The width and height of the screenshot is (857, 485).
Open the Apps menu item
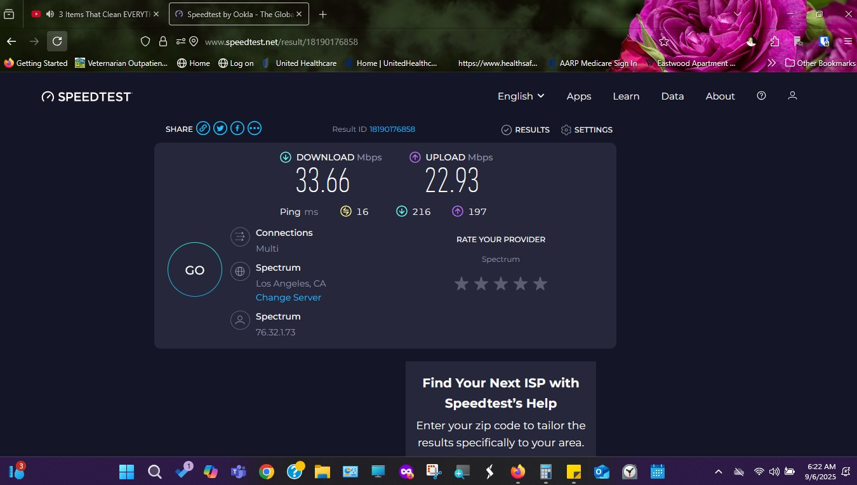click(x=579, y=96)
